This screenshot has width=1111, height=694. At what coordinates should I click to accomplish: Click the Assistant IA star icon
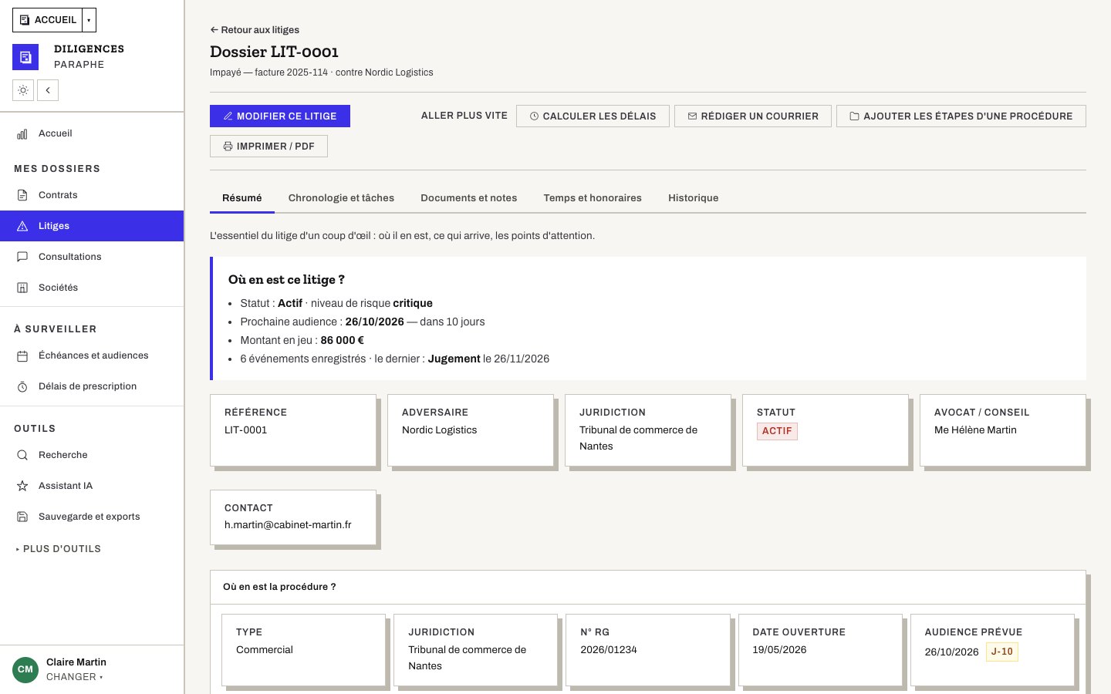tap(22, 486)
